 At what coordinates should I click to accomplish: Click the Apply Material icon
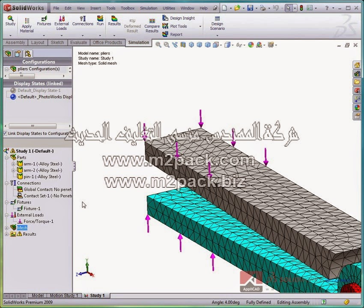point(27,26)
